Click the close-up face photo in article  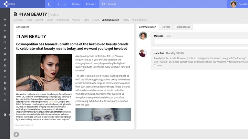point(103,115)
